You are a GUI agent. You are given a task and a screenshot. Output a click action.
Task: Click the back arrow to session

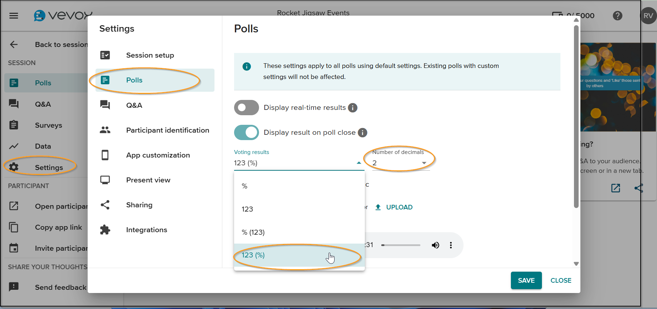tap(14, 44)
